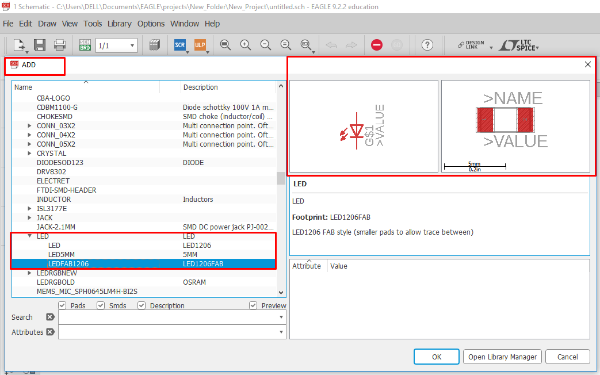Screen dimensions: 600x375
Task: Close the ADD dialog with X
Action: [x=588, y=64]
